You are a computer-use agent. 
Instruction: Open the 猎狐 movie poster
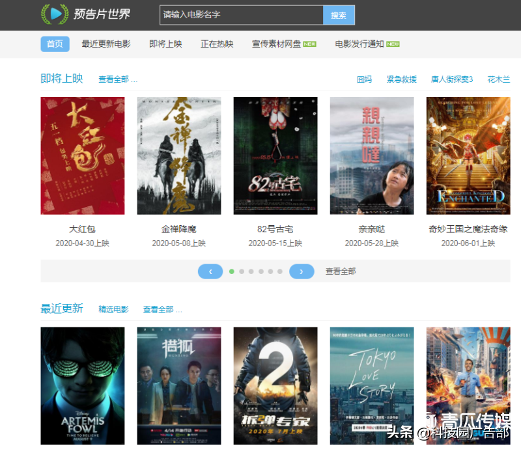178,385
